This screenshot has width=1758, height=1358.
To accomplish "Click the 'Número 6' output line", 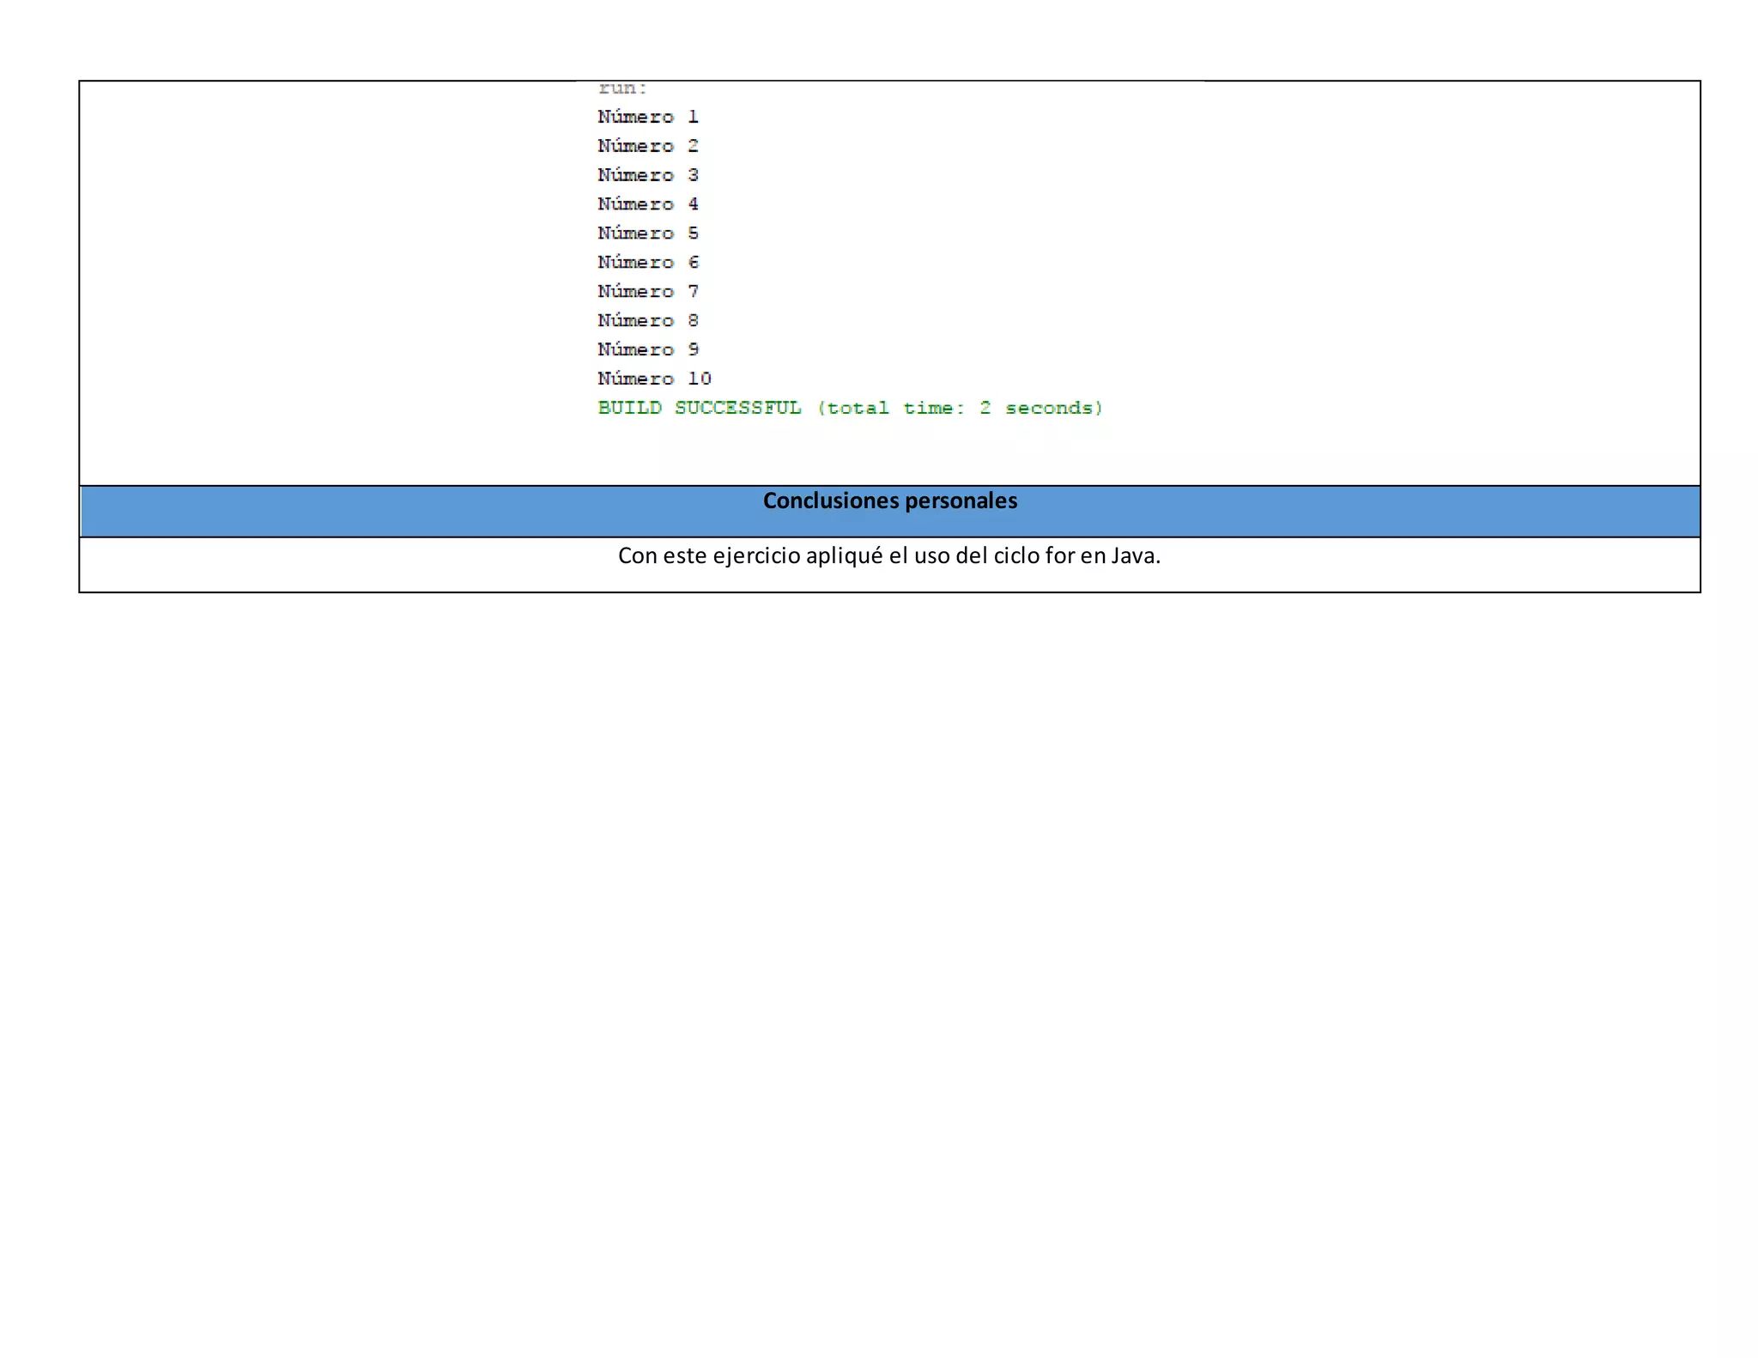I will tap(648, 263).
